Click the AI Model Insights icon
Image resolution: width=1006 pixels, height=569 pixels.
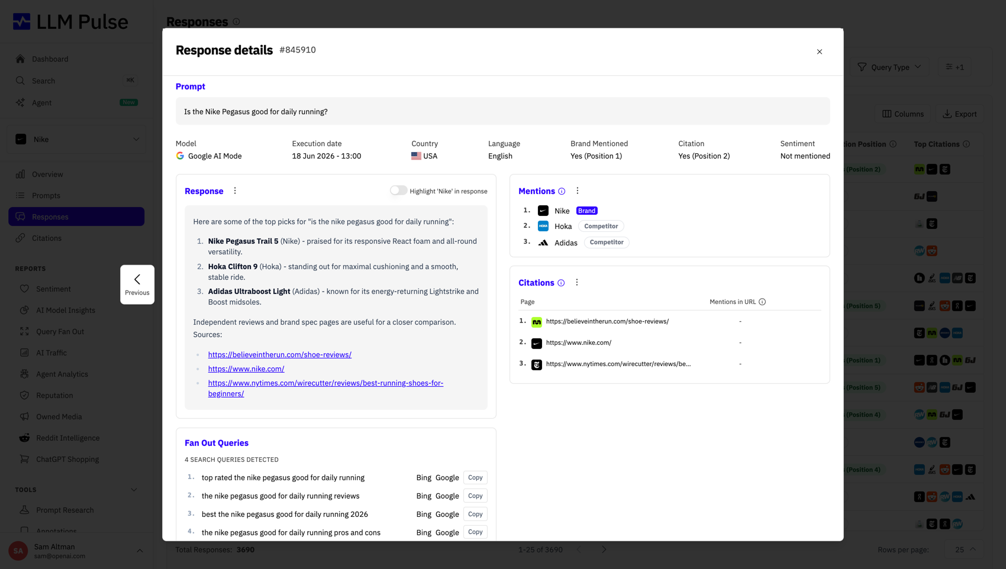(x=24, y=311)
